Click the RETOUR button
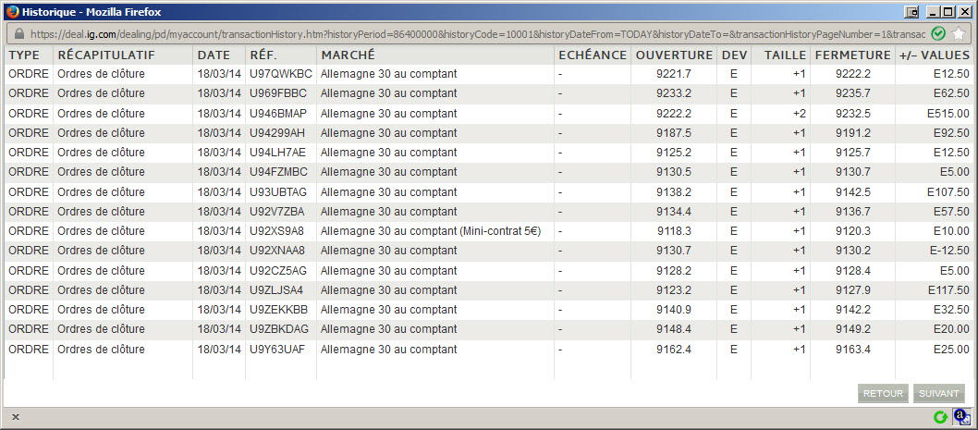978x430 pixels. [x=883, y=393]
